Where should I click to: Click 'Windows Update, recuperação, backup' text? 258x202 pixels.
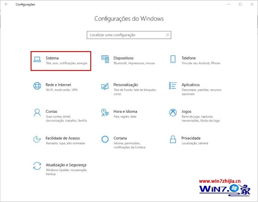pyautogui.click(x=67, y=172)
